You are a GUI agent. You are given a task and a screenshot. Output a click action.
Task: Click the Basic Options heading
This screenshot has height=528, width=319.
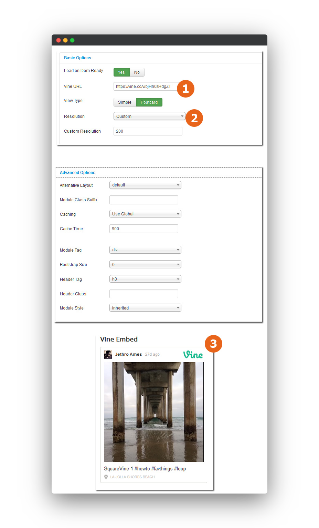(x=77, y=58)
